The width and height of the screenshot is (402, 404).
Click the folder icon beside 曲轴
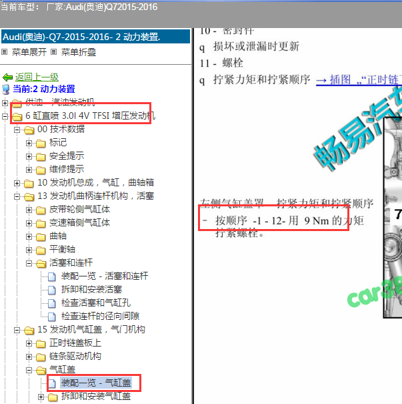[x=41, y=237]
